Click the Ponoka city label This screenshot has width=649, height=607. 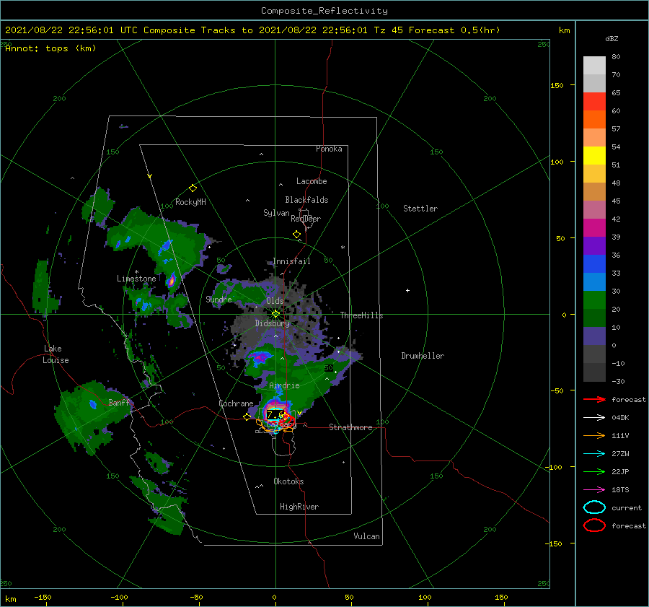coord(329,149)
